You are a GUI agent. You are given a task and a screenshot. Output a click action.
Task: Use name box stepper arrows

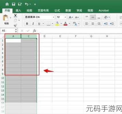point(16,31)
